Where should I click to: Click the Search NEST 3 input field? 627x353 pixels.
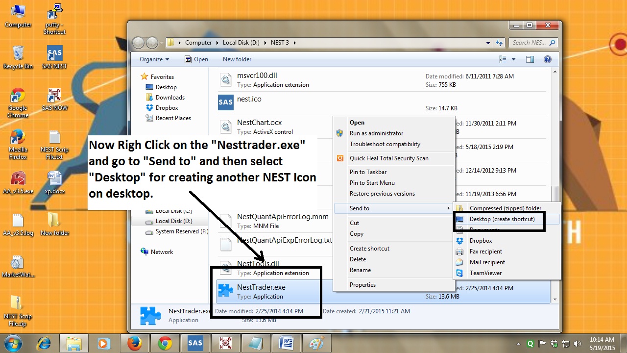pos(533,43)
